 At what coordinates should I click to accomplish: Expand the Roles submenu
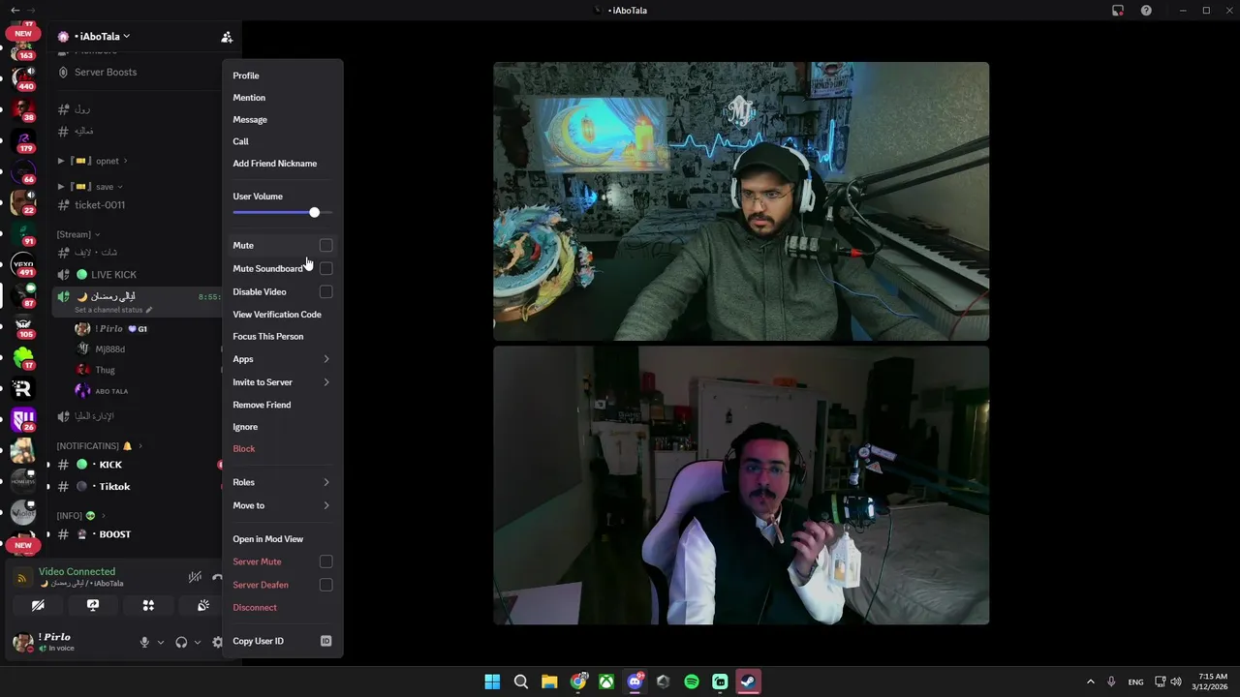point(282,482)
